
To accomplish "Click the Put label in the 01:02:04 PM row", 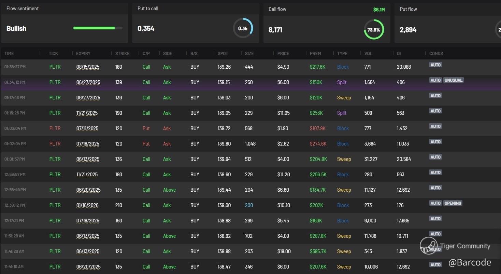I will [146, 144].
